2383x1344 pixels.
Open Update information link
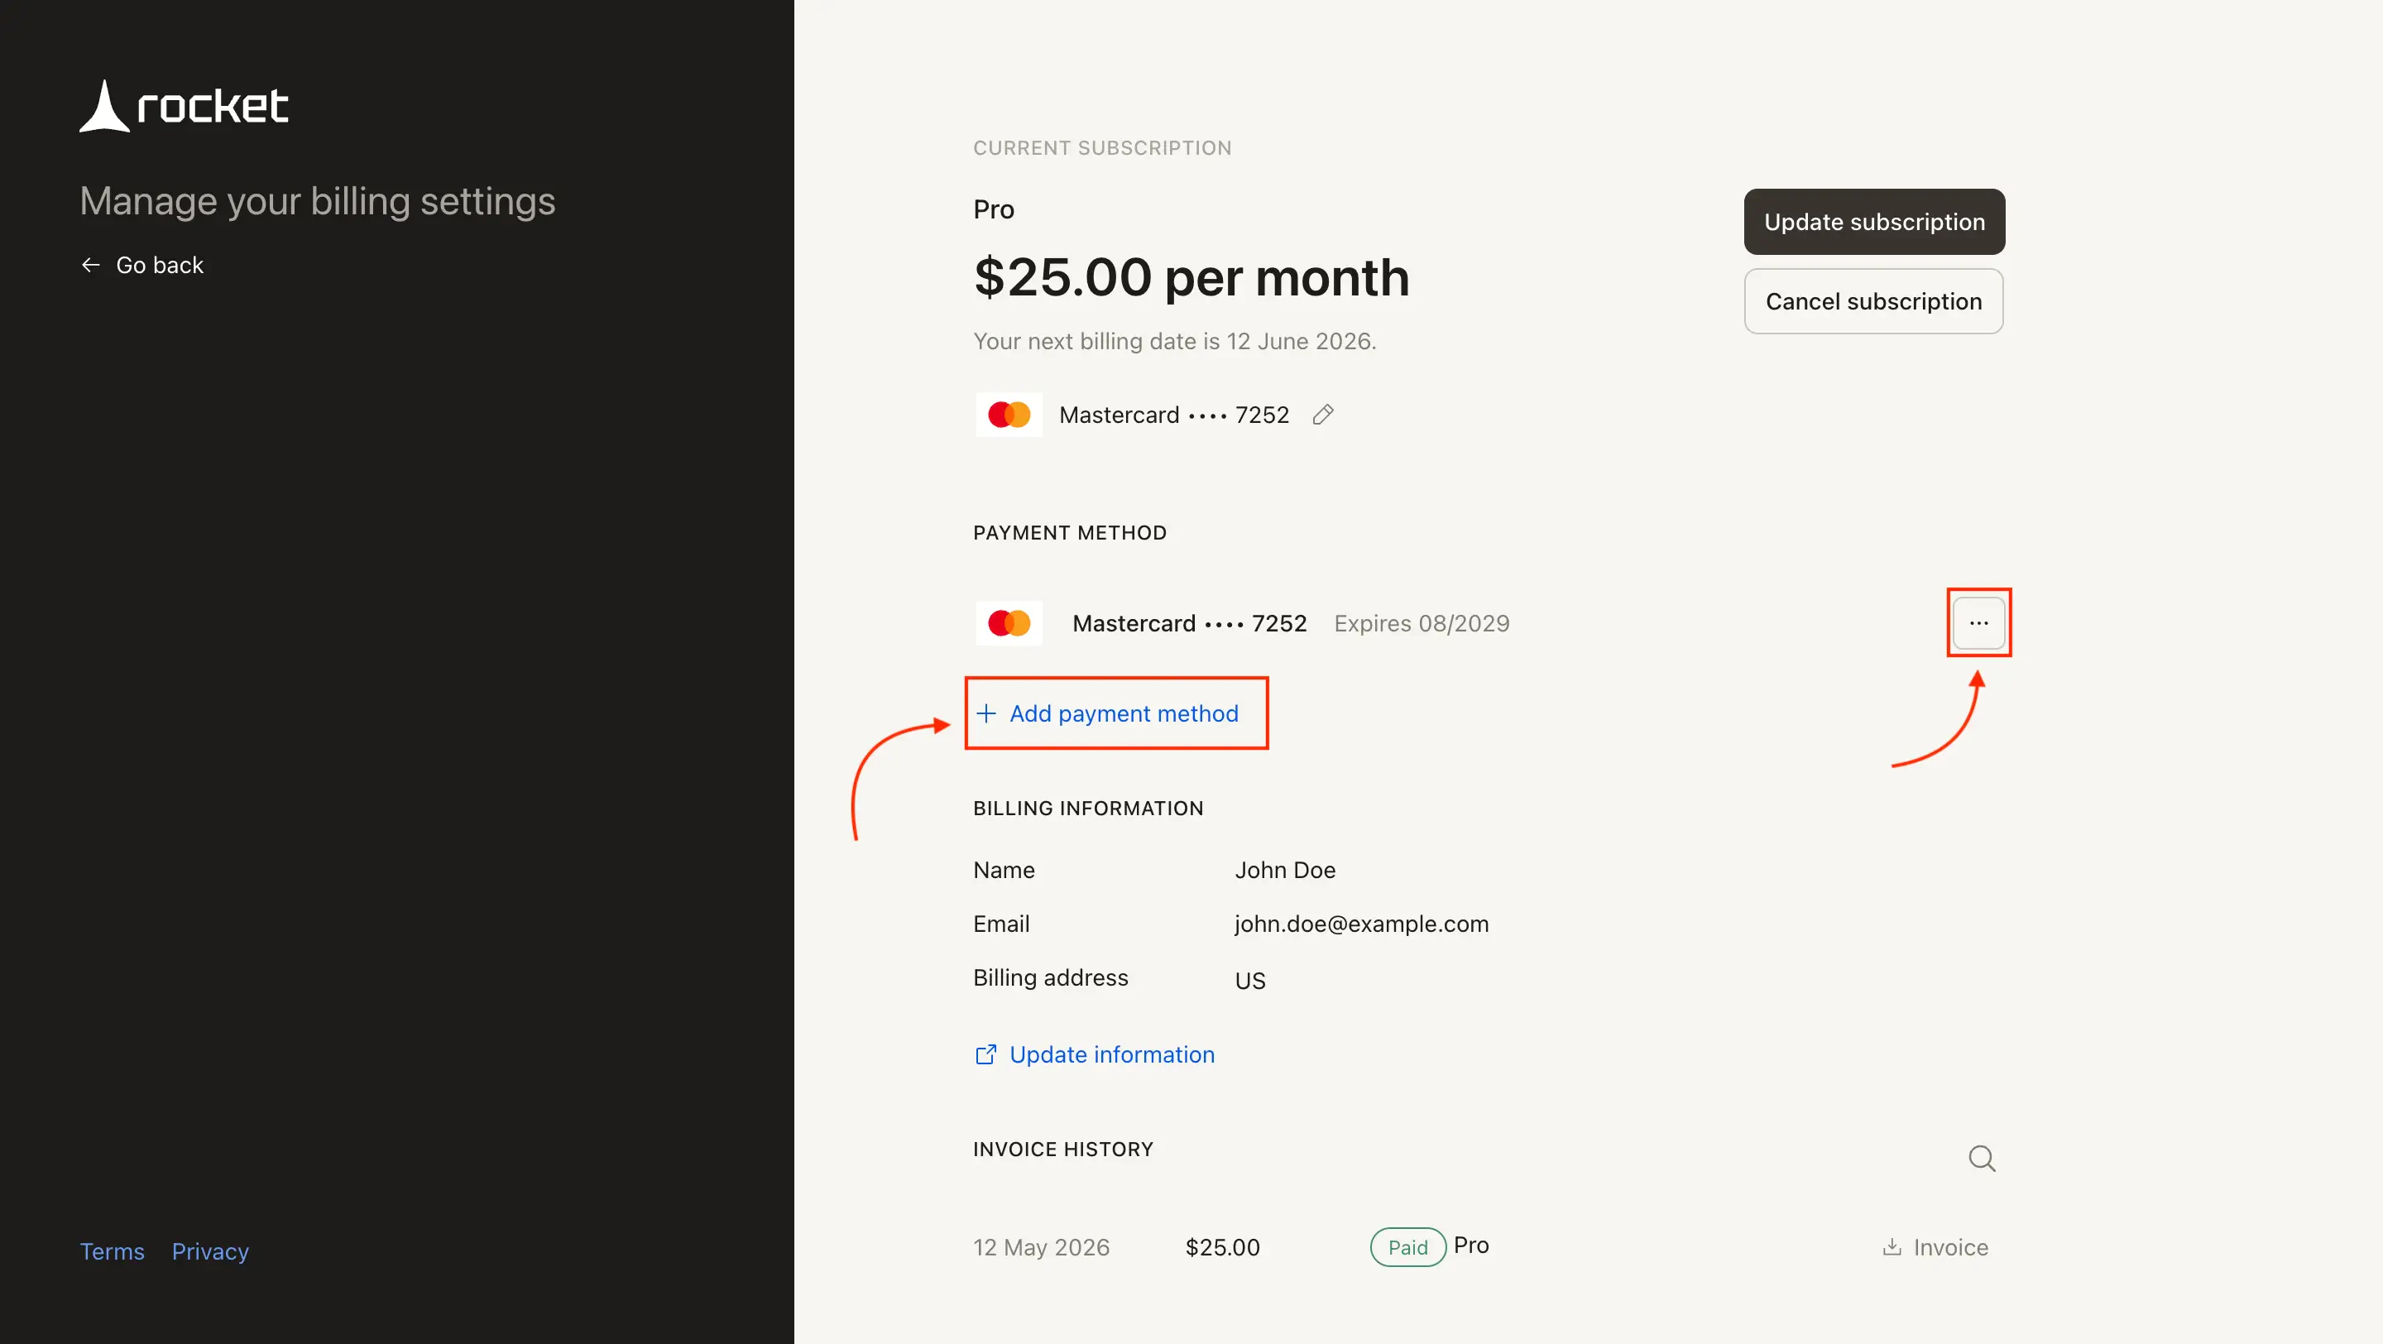click(x=1096, y=1054)
